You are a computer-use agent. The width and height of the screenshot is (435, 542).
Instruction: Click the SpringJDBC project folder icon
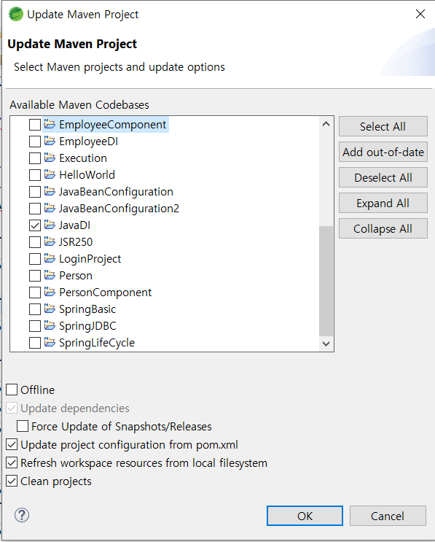tap(50, 325)
